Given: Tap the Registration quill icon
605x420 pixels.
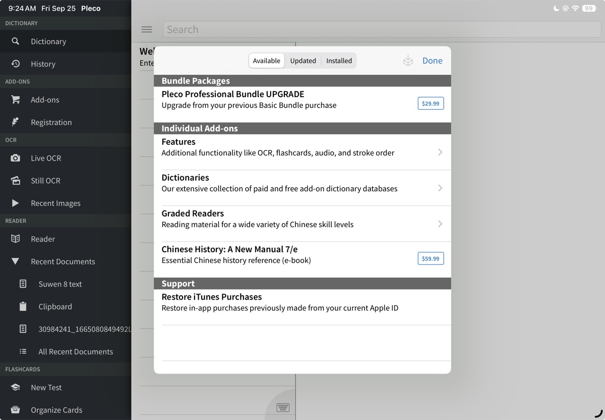Looking at the screenshot, I should pyautogui.click(x=16, y=122).
